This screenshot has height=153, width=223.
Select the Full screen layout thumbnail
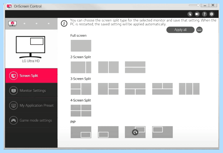81,46
